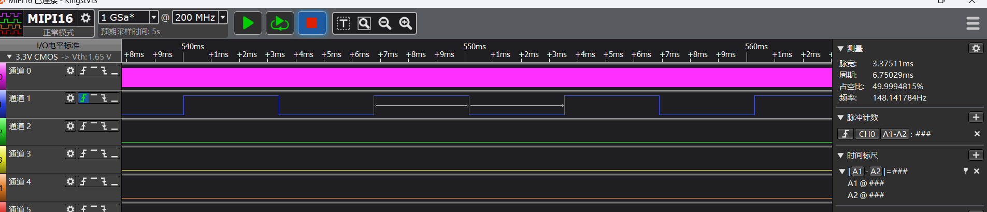The image size is (987, 212).
Task: Expand the 3.3V CMOS I/O level selector
Action: [9, 56]
